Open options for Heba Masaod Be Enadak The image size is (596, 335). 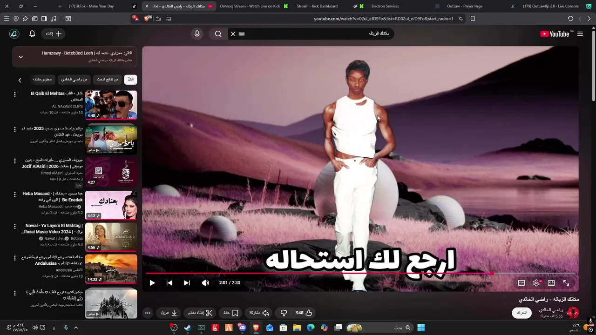14,194
